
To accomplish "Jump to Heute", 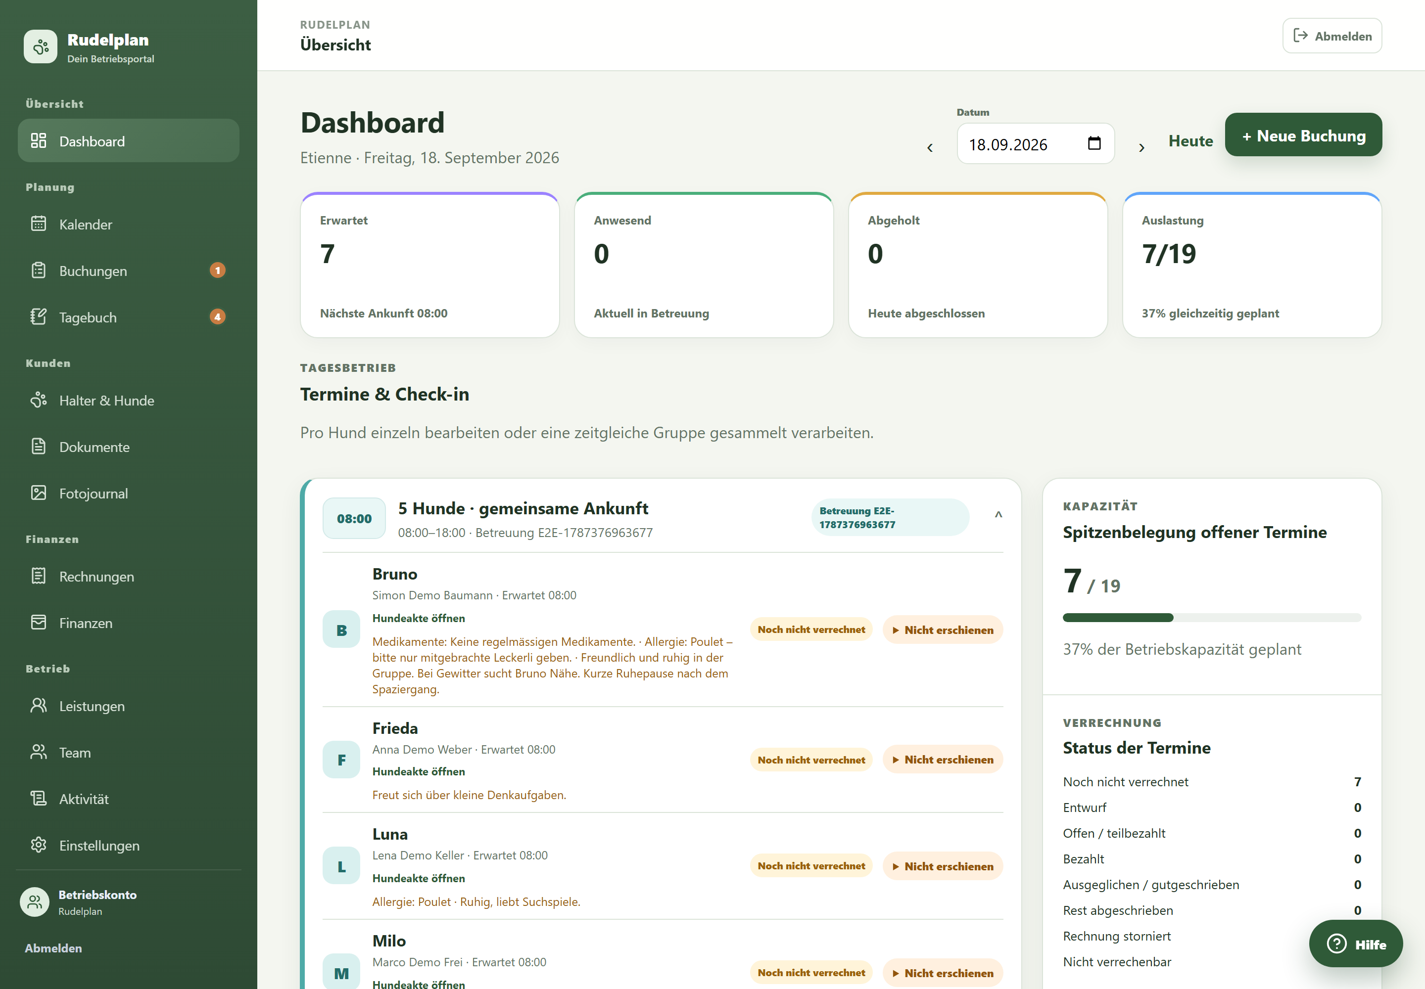I will 1190,140.
